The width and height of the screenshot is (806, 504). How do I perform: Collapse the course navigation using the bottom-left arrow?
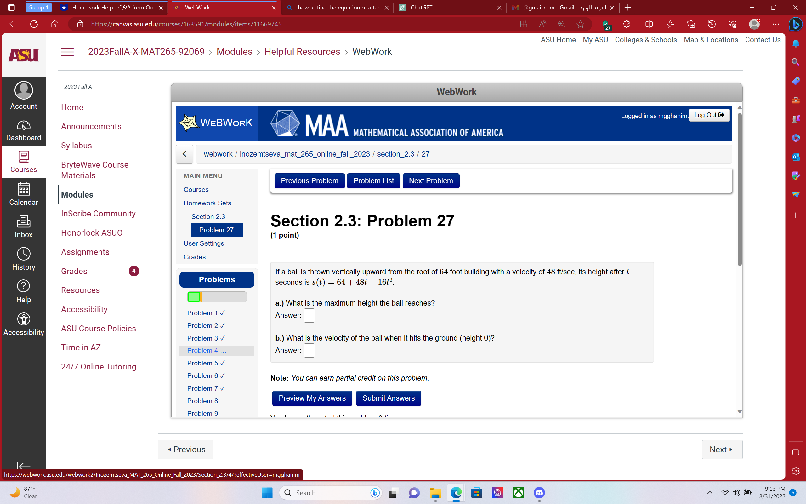pos(23,466)
